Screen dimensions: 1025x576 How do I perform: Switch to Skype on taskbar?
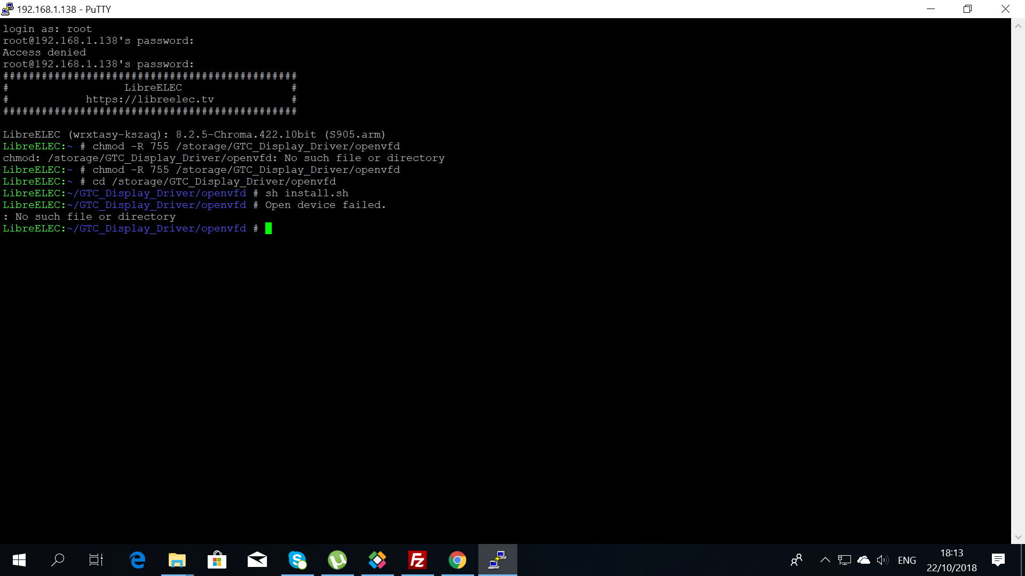pyautogui.click(x=297, y=560)
